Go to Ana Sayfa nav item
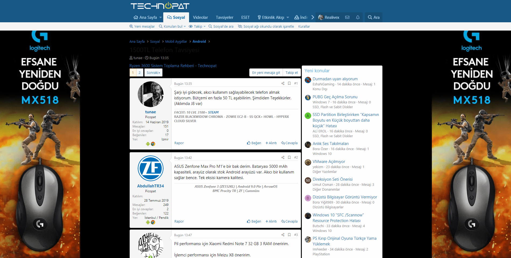The height and width of the screenshot is (258, 511). click(x=145, y=17)
